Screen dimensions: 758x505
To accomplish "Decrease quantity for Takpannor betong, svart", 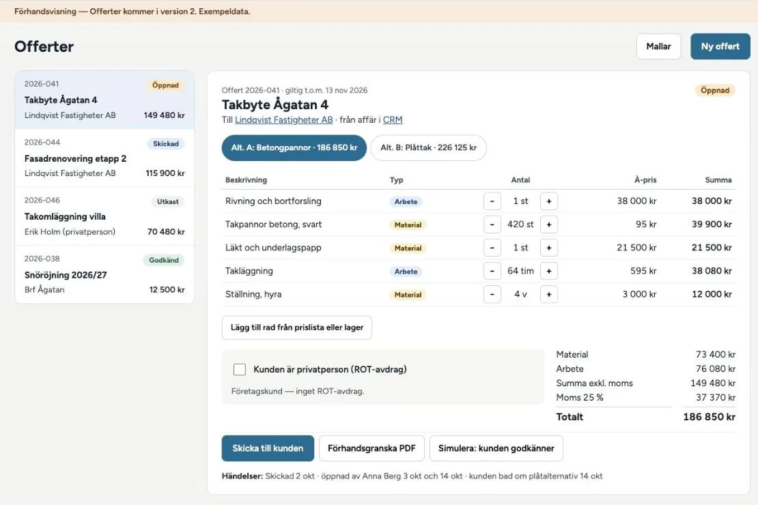I will (x=492, y=225).
